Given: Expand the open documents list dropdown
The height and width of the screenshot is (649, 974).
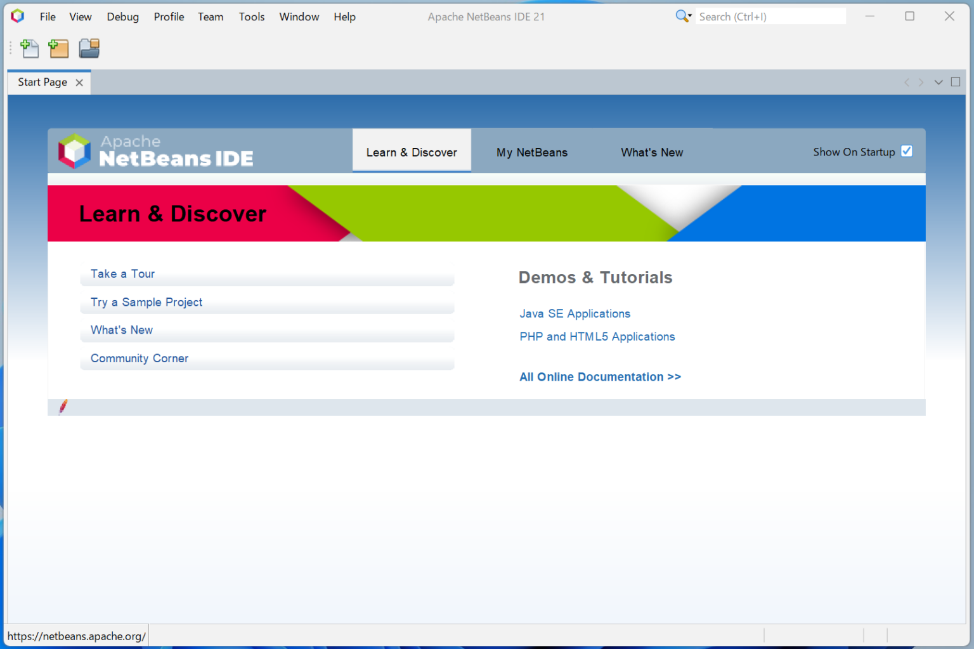Looking at the screenshot, I should coord(938,82).
